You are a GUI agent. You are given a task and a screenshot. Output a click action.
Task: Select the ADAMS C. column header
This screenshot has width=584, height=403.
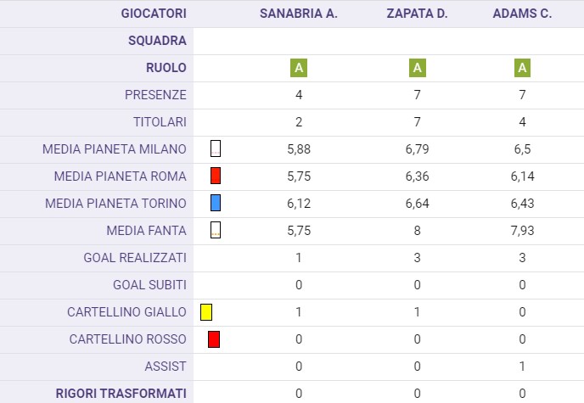(x=522, y=14)
